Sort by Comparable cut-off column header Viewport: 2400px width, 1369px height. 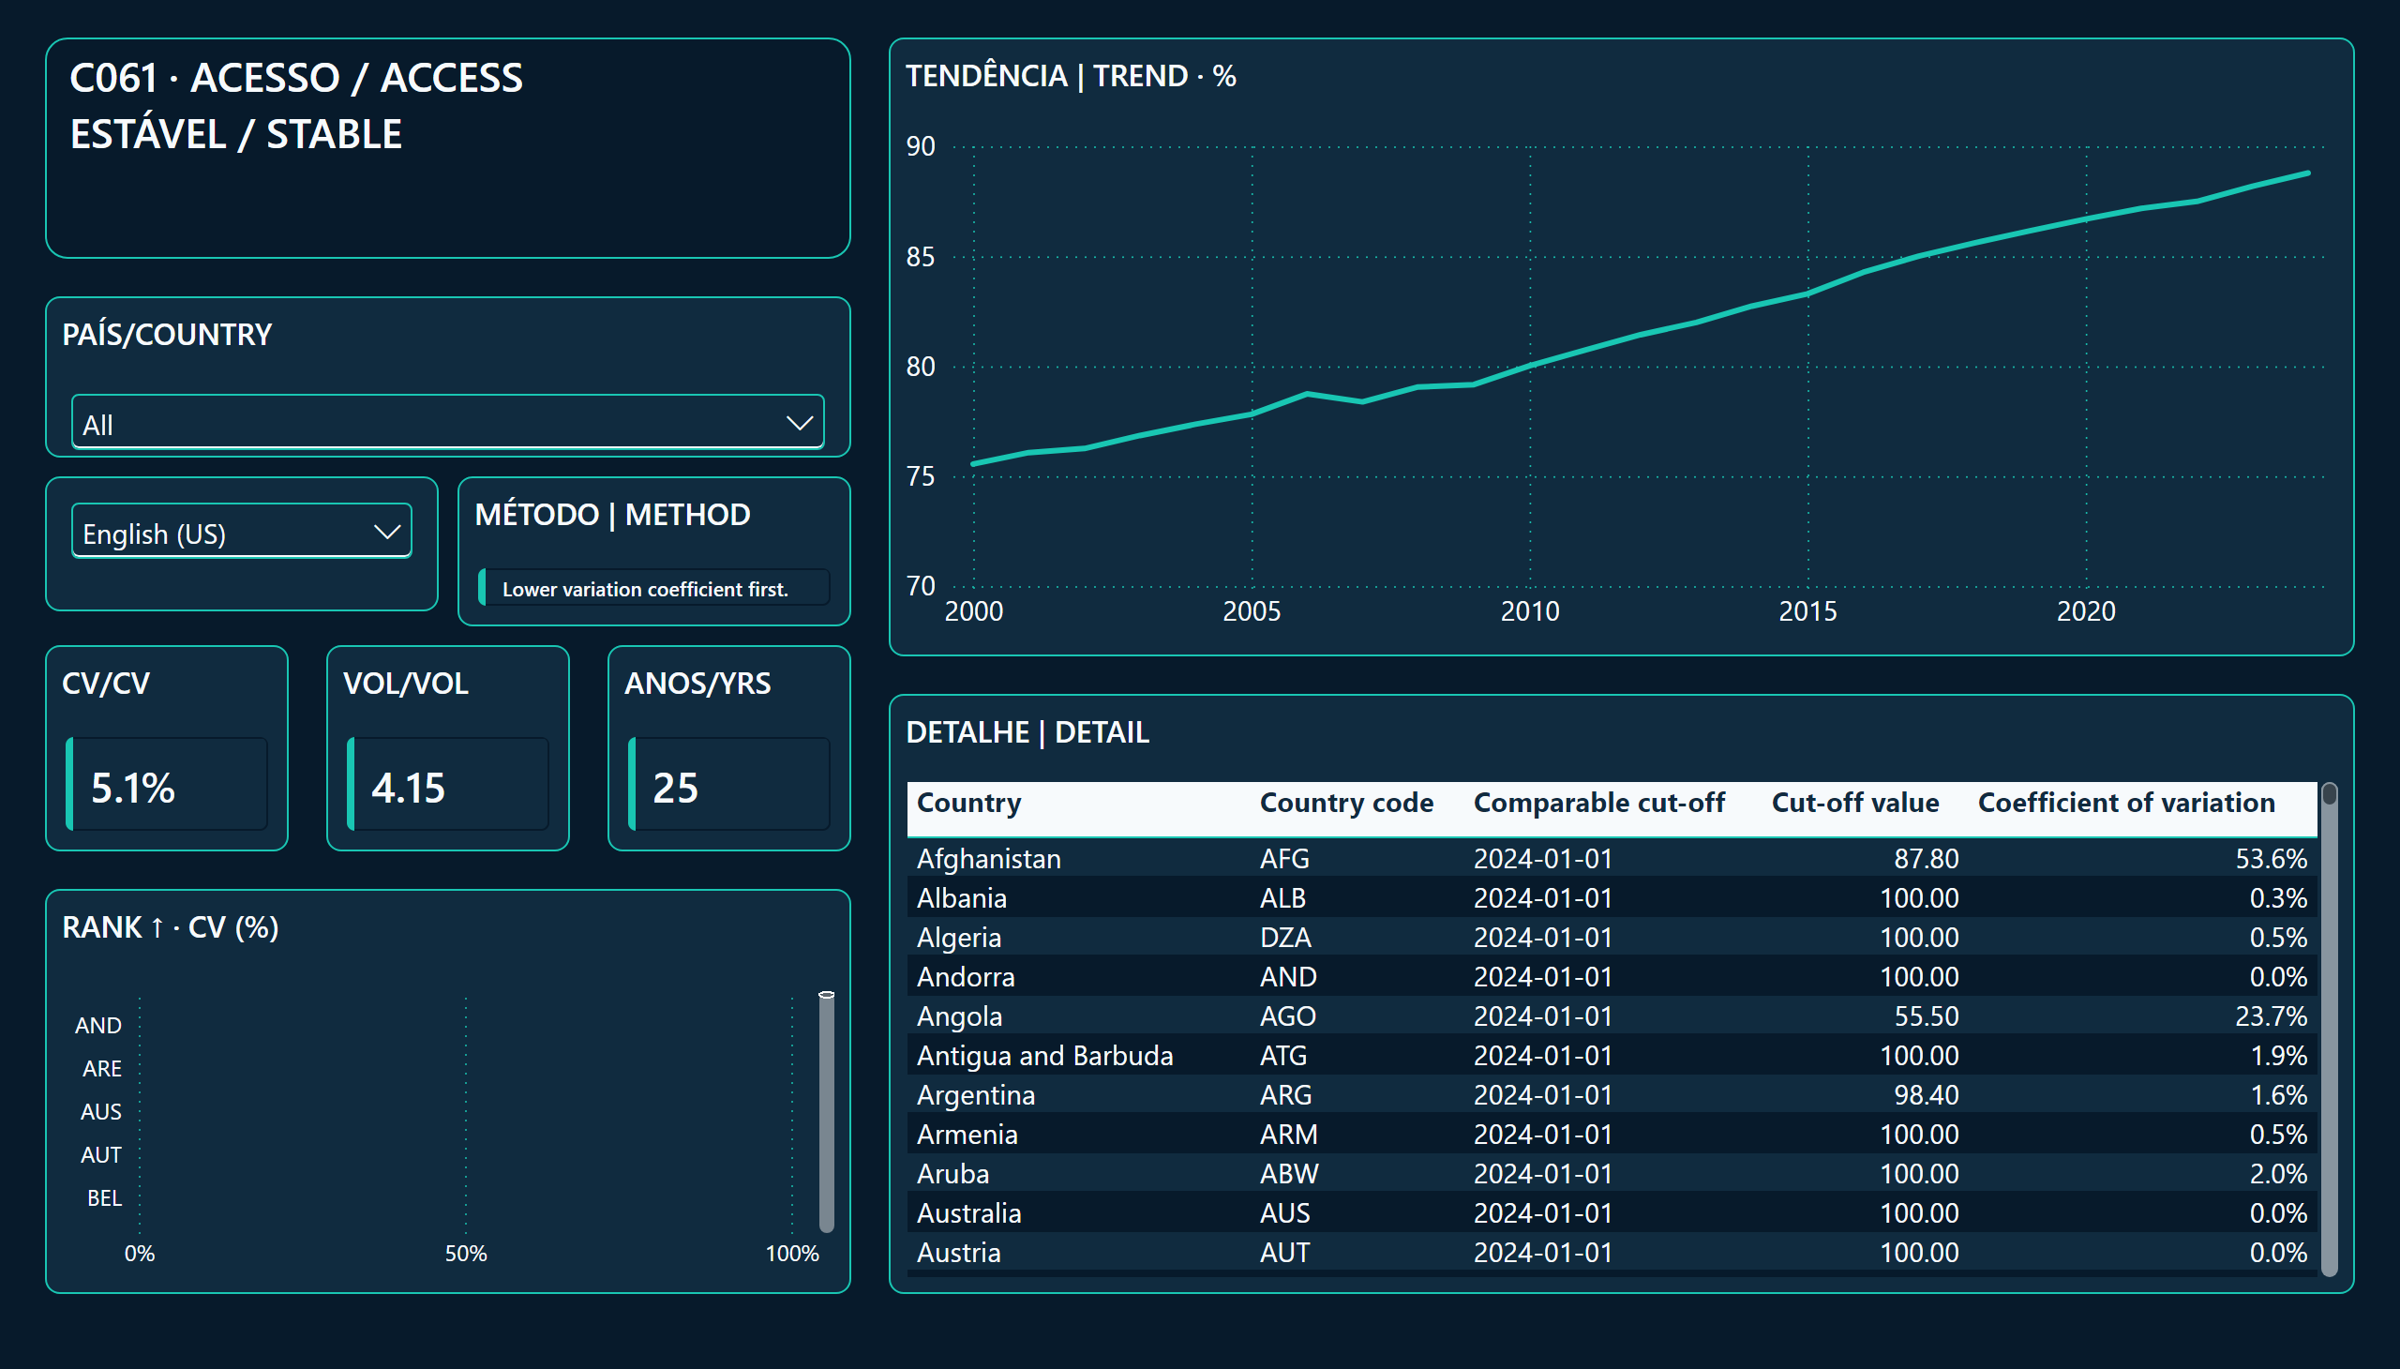point(1598,802)
